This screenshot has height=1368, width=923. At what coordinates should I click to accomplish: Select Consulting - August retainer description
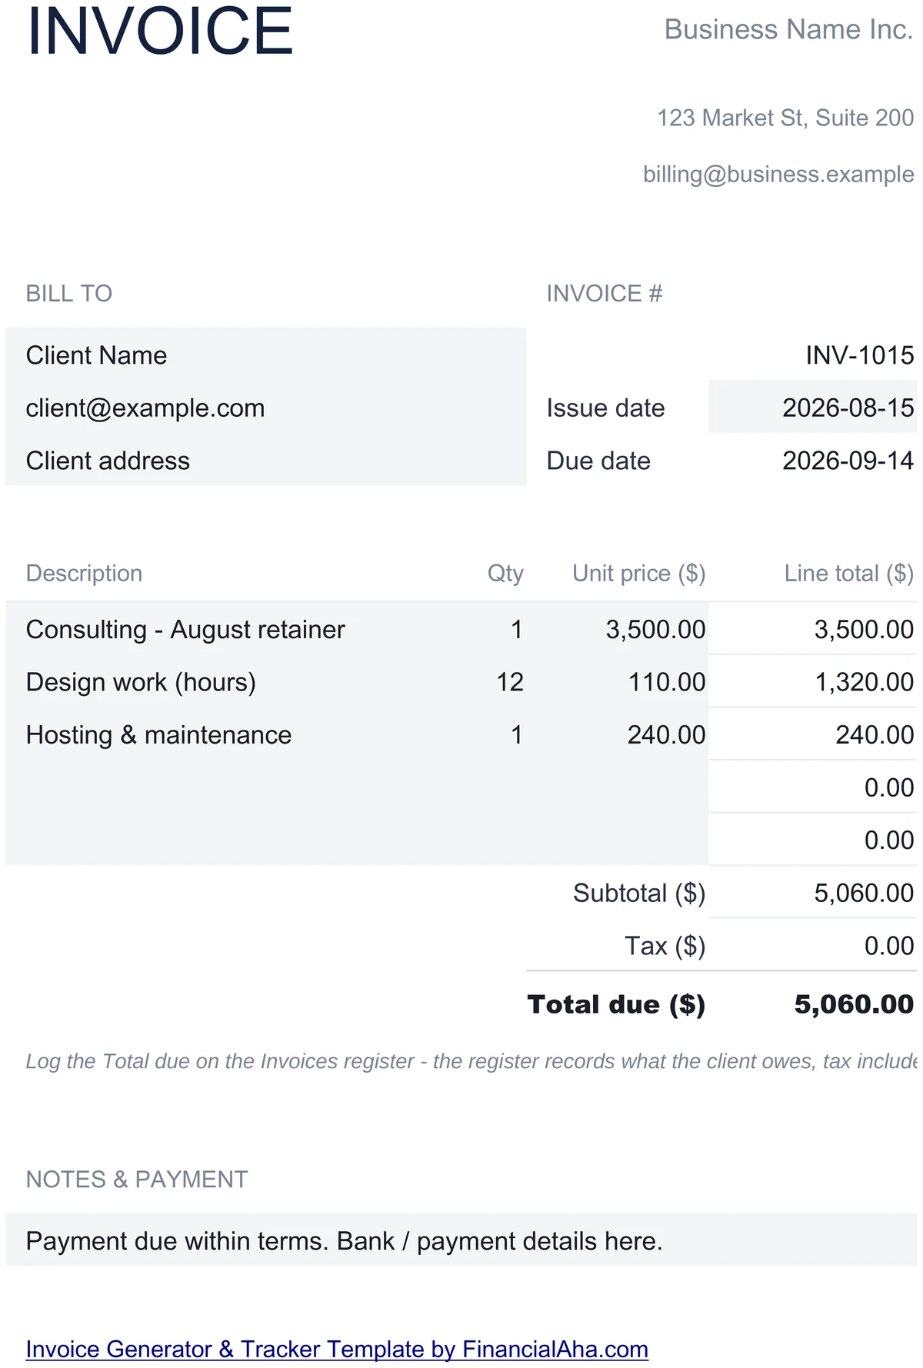[x=185, y=629]
